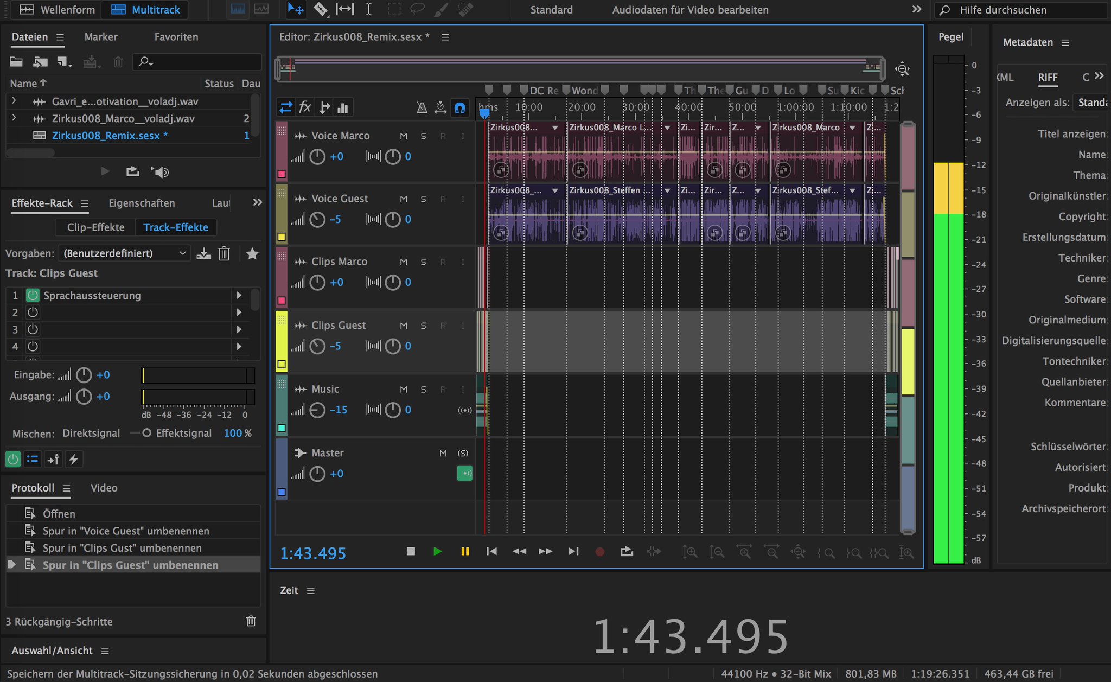Screen dimensions: 1111x682
Task: Select Clip-Effekte button
Action: 96,227
